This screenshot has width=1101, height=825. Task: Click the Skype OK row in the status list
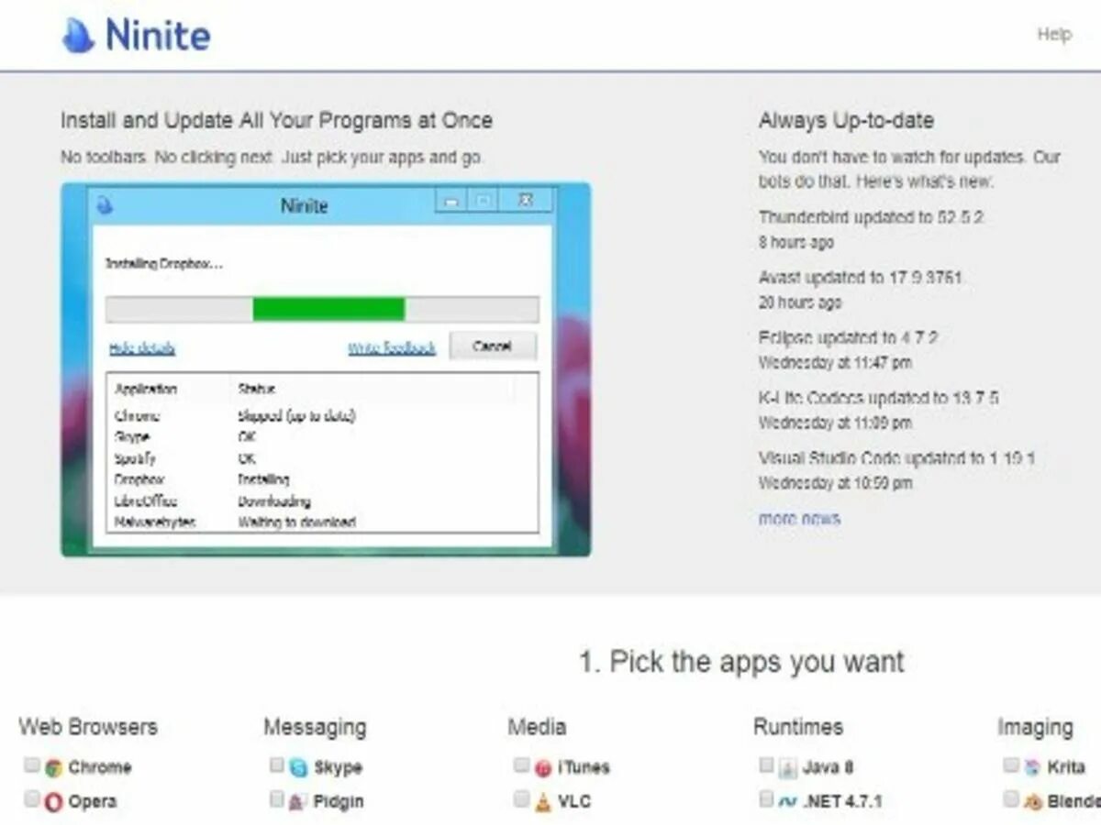321,437
